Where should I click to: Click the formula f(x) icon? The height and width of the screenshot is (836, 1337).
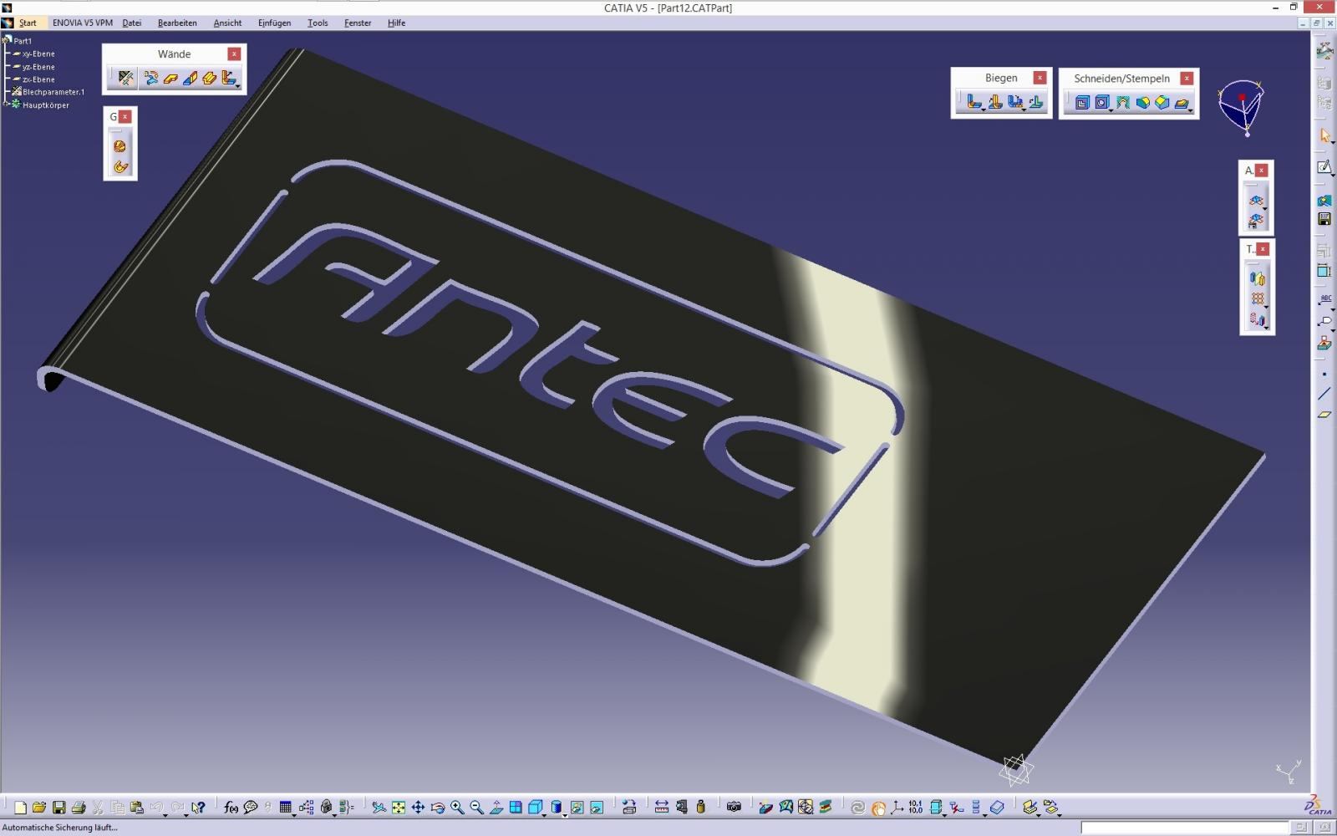231,808
